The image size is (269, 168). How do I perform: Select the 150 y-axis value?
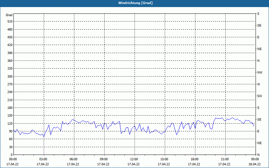[x=10, y=116]
